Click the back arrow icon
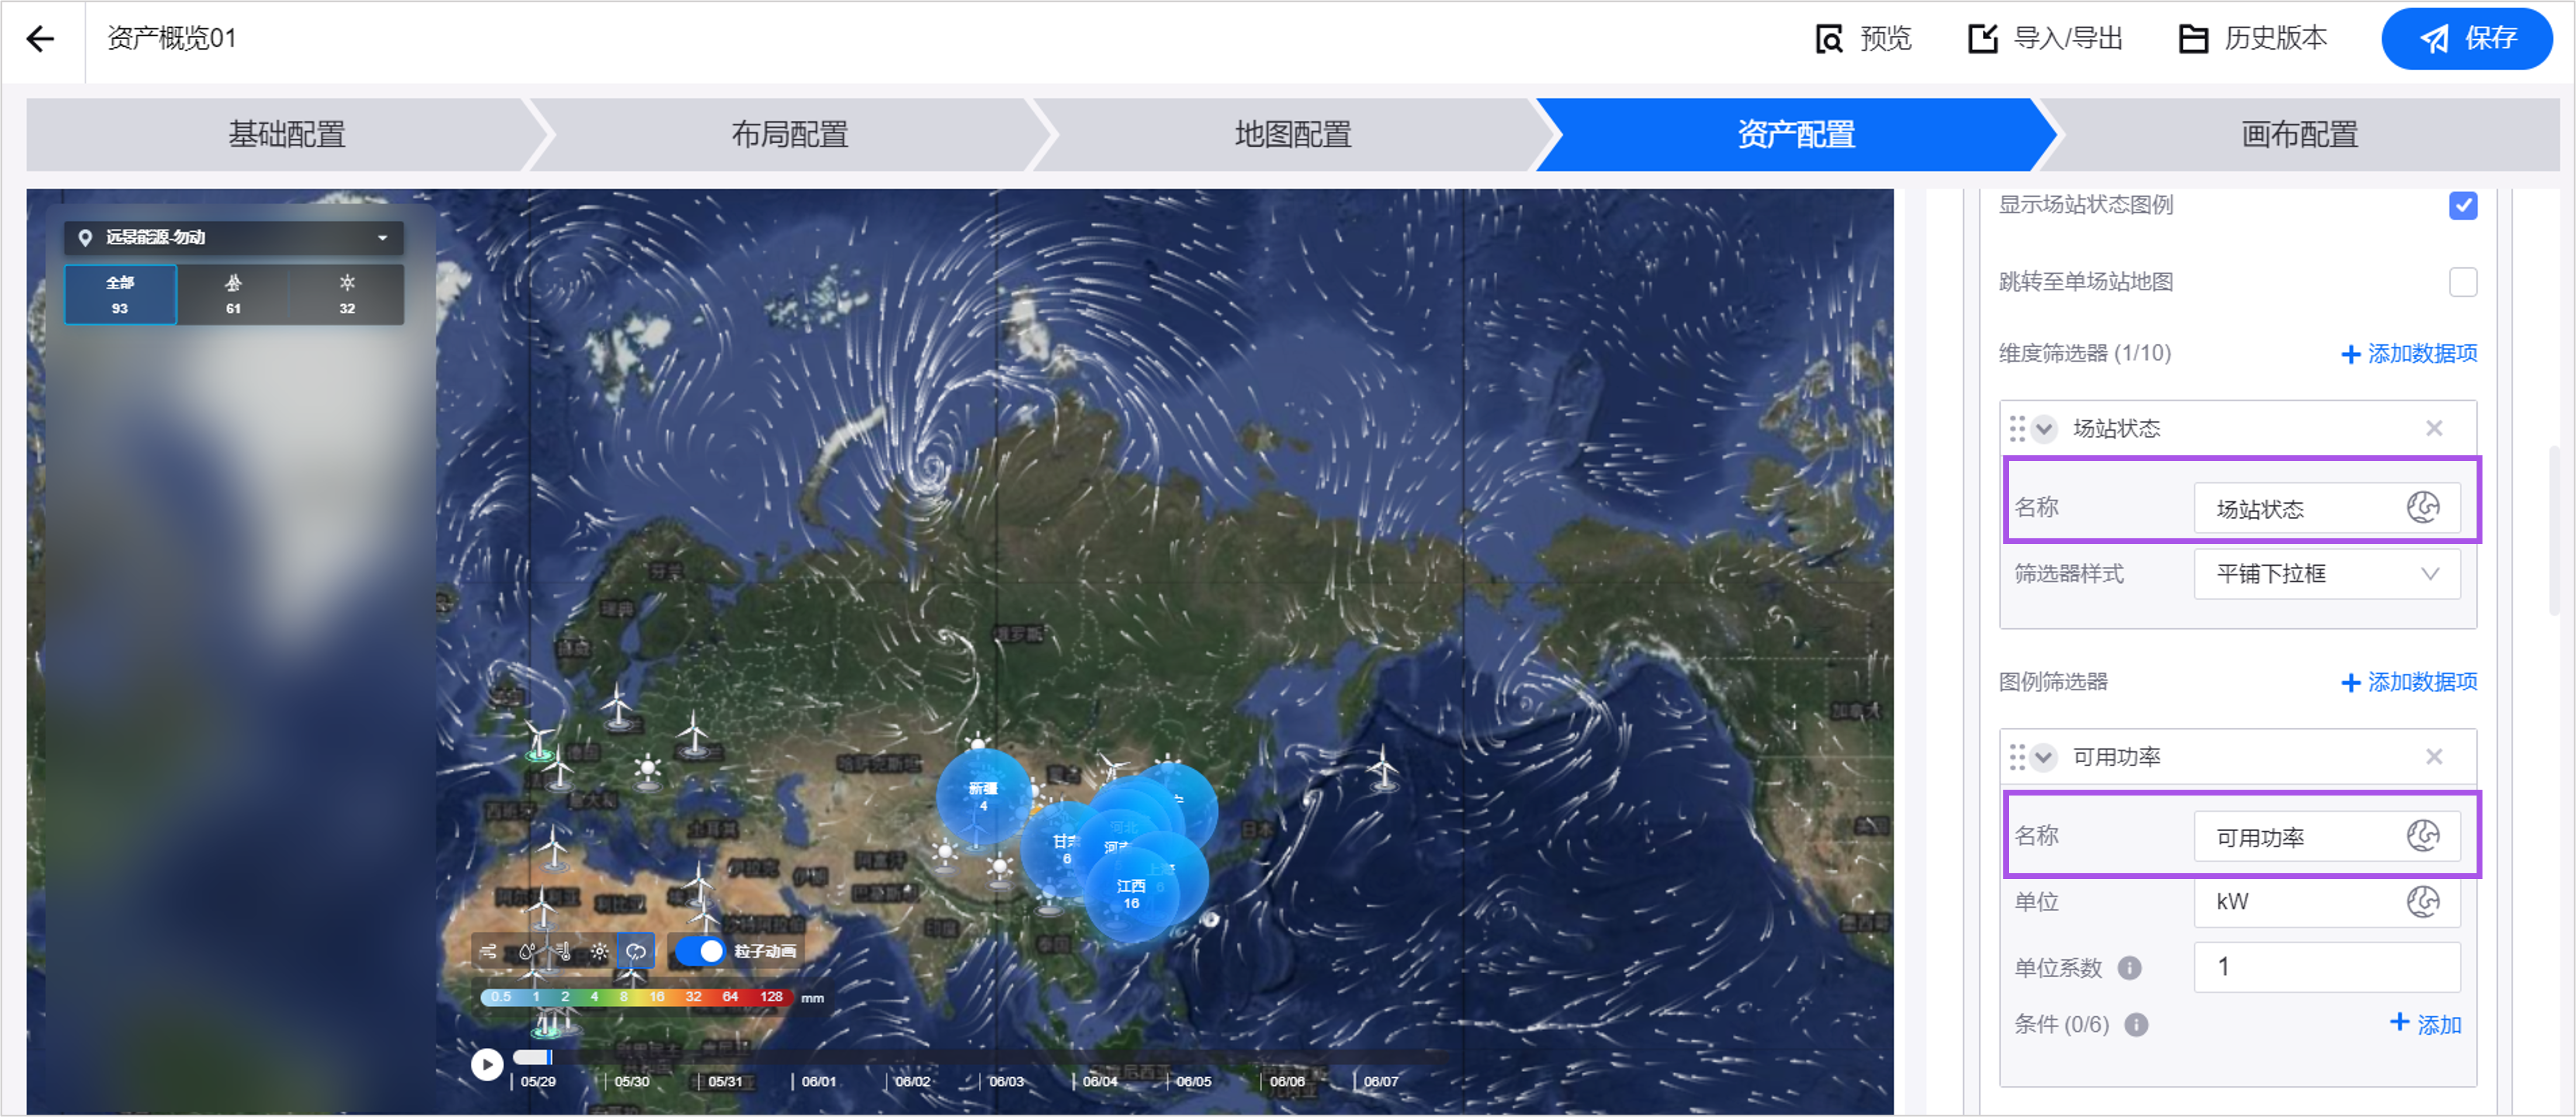 [41, 39]
